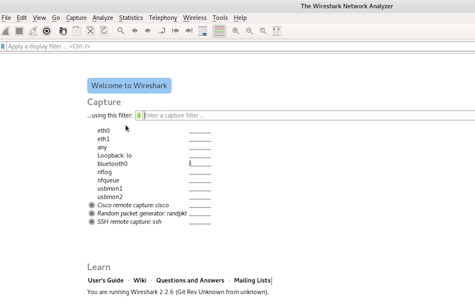
Task: Stop capturing packets square icon
Action: pos(20,31)
